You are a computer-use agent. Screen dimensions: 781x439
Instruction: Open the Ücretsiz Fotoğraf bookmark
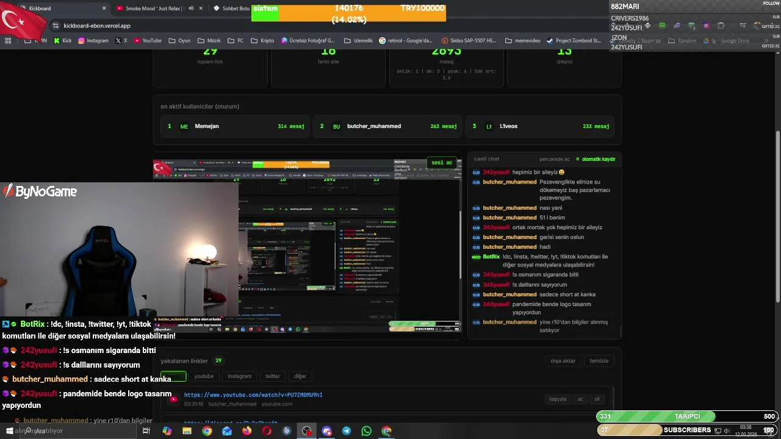(308, 41)
